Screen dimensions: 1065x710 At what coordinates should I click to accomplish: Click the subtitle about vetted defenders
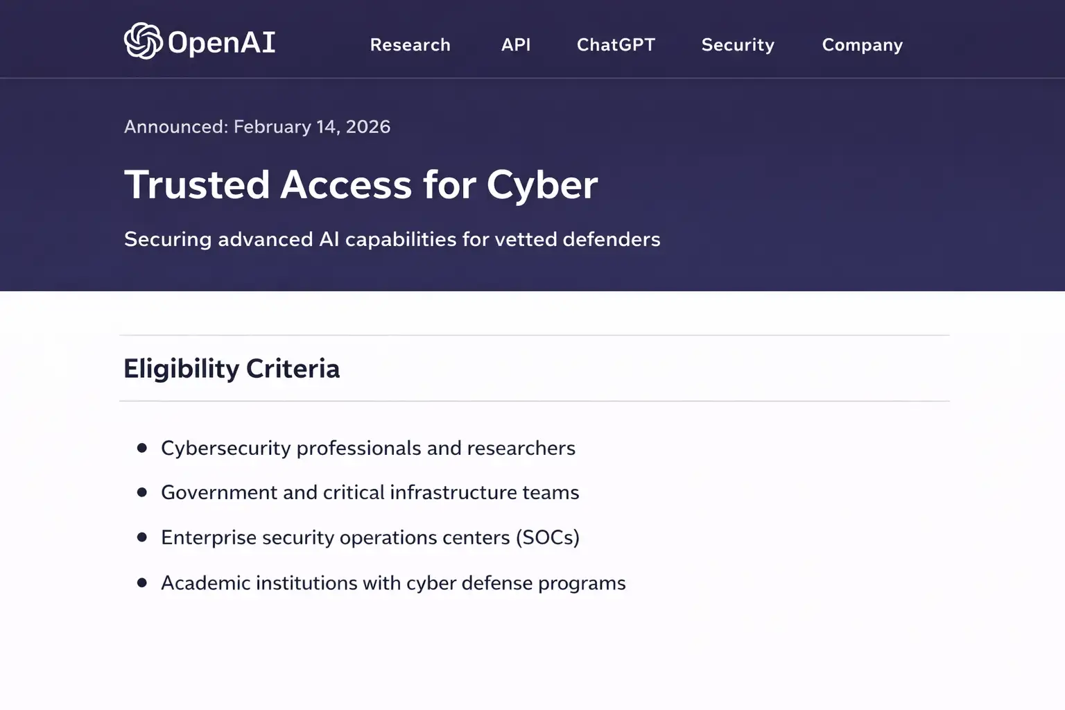click(392, 239)
